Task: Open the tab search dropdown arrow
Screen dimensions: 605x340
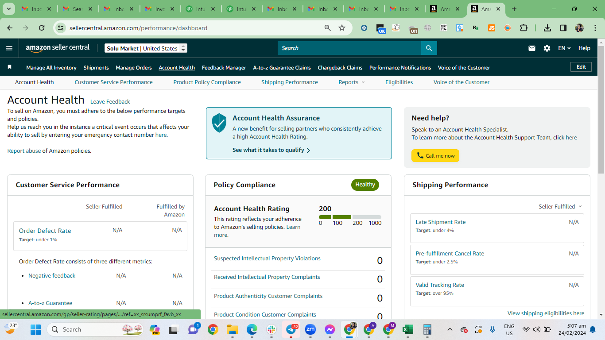Action: (x=9, y=9)
